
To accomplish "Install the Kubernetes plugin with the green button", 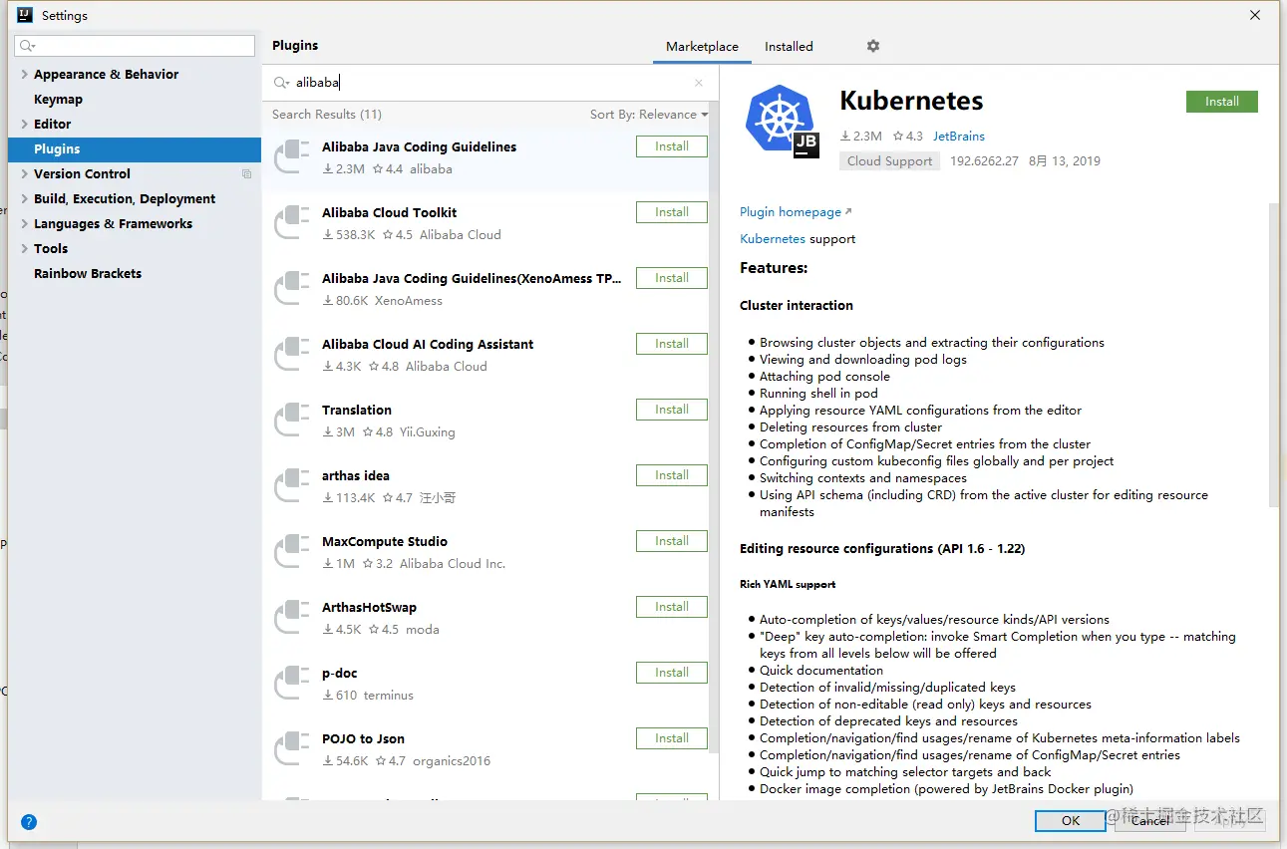I will click(x=1221, y=102).
